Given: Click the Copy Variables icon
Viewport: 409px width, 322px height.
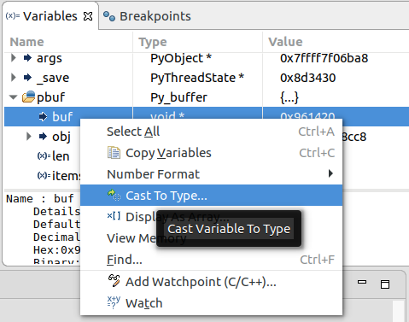Looking at the screenshot, I should [114, 153].
